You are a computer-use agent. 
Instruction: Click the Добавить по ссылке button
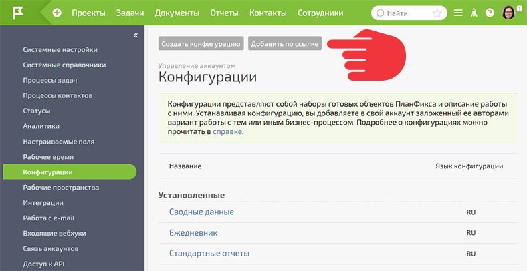point(285,43)
